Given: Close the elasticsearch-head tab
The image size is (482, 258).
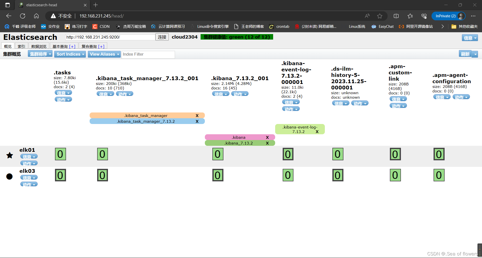Looking at the screenshot, I should coord(85,5).
